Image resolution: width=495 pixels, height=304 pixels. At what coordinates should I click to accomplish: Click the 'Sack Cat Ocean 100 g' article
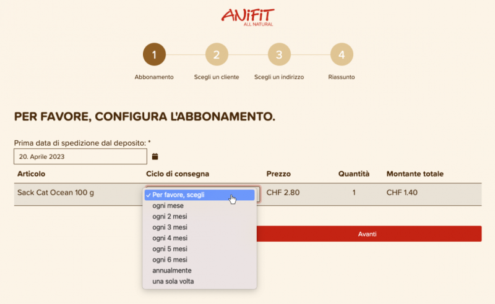[x=56, y=193]
